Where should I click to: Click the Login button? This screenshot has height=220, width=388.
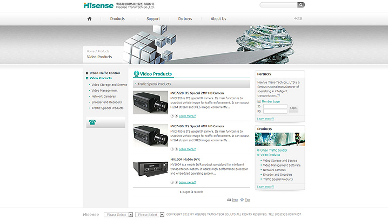293,108
